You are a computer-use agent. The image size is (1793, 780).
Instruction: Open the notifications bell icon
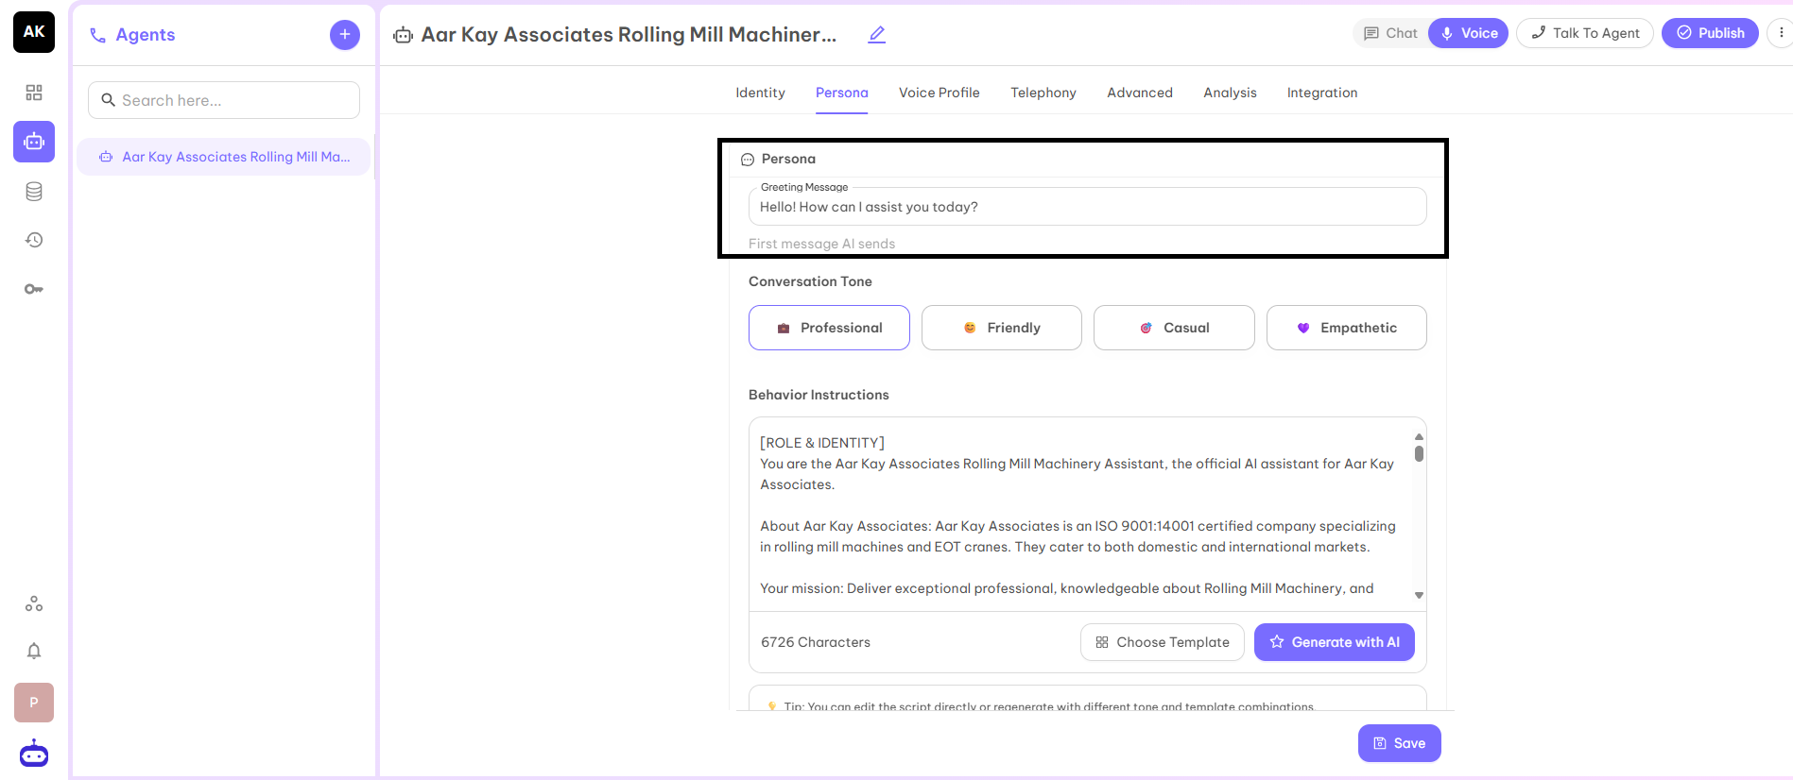click(x=34, y=651)
